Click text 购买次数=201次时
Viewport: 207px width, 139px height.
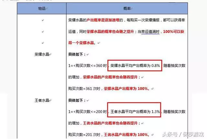84,135
